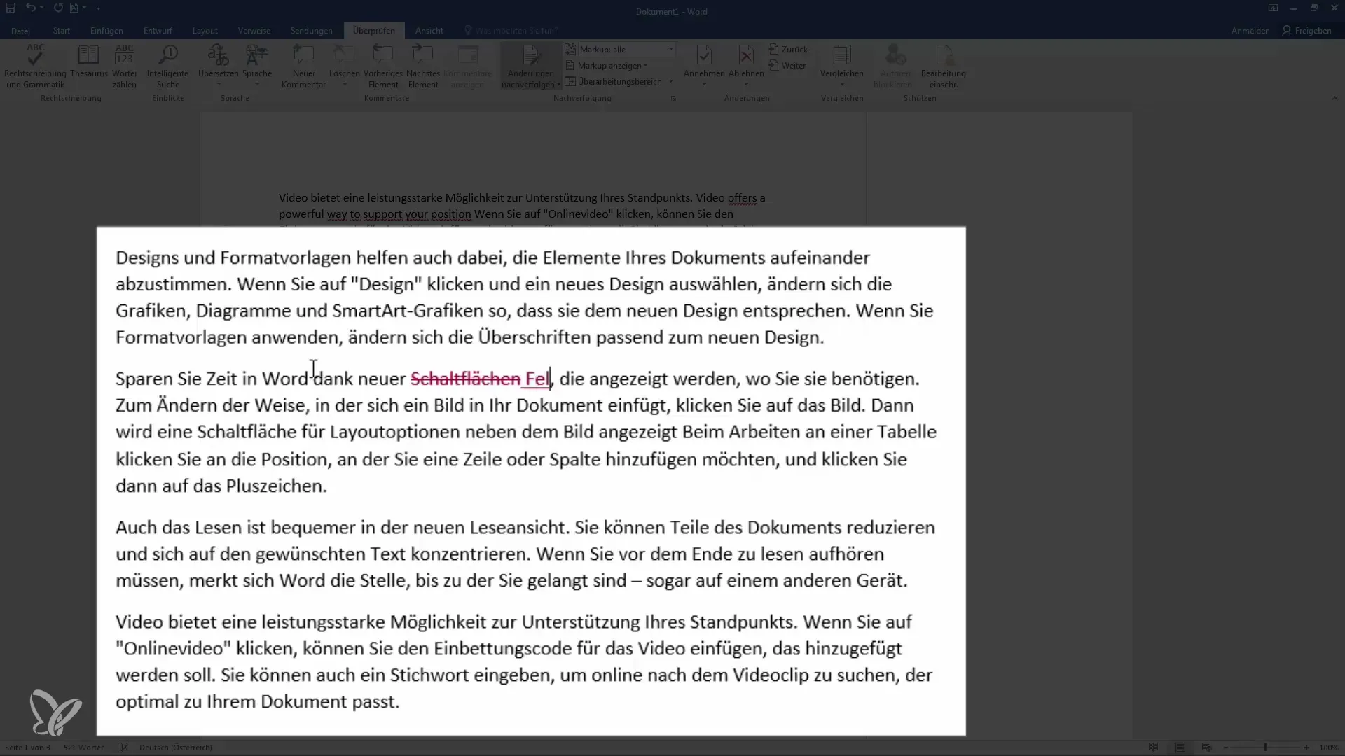Click Autoren blockieren
Image resolution: width=1345 pixels, height=756 pixels.
tap(893, 66)
